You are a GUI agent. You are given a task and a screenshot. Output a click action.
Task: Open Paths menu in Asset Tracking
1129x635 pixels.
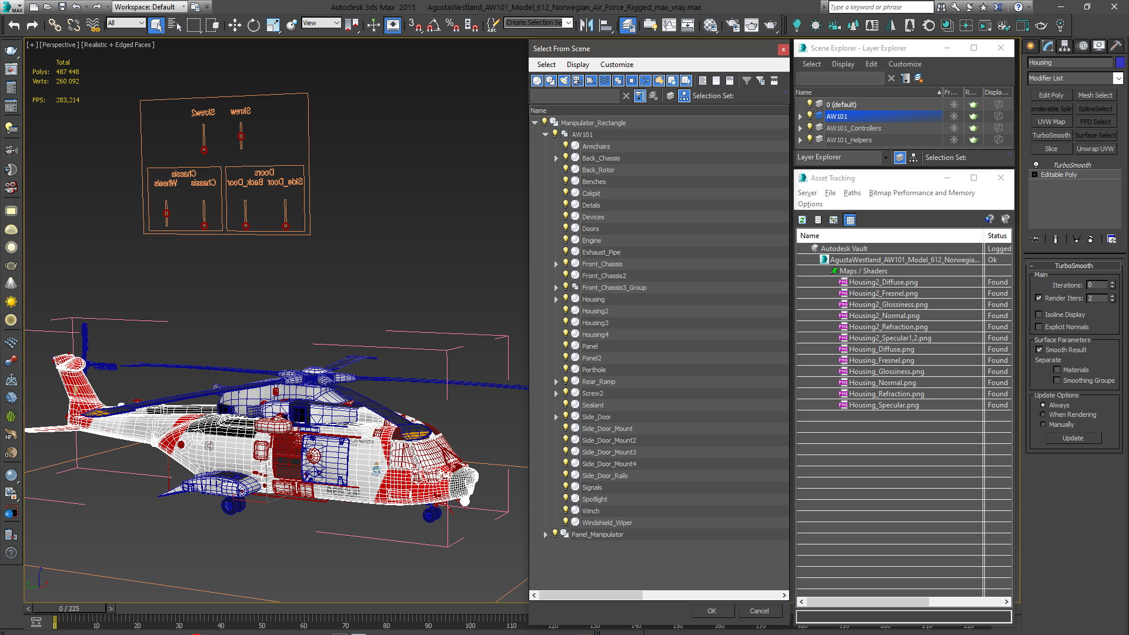[851, 193]
